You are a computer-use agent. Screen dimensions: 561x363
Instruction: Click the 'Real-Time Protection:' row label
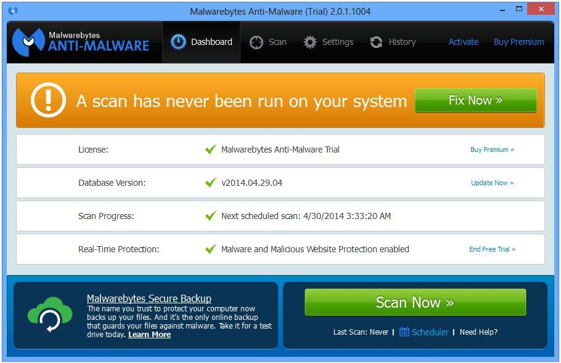click(x=119, y=249)
